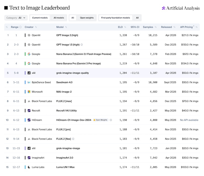Click the 12–17 range value
204x176 pixels.
(16, 167)
